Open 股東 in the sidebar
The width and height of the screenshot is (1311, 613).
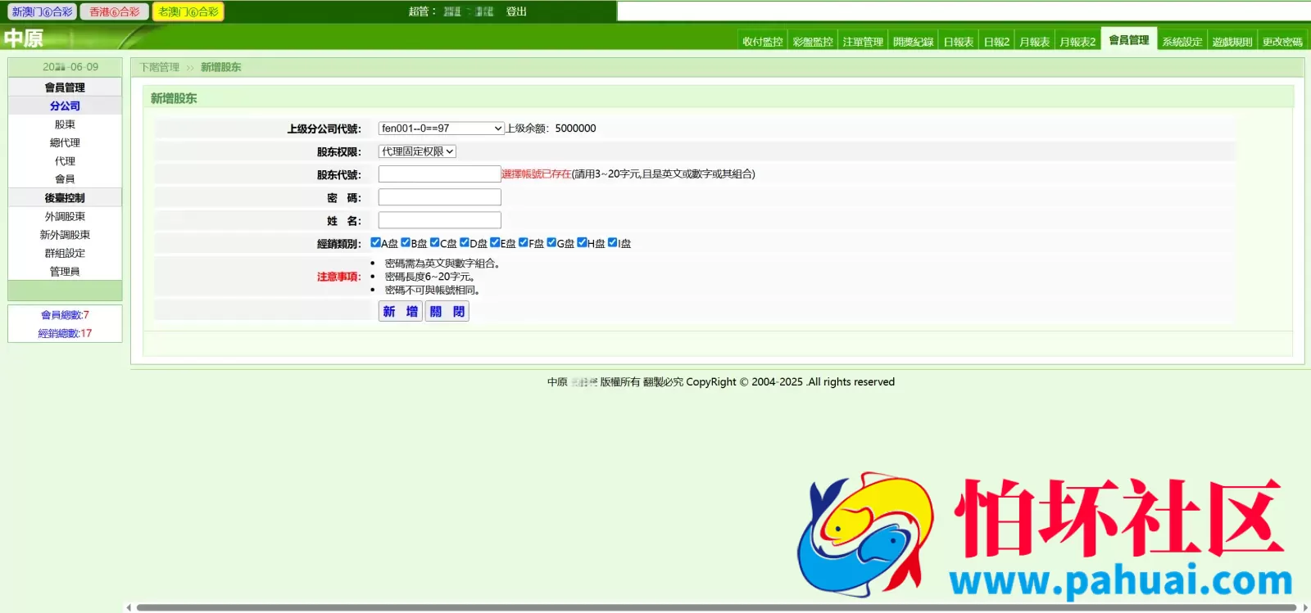point(65,124)
